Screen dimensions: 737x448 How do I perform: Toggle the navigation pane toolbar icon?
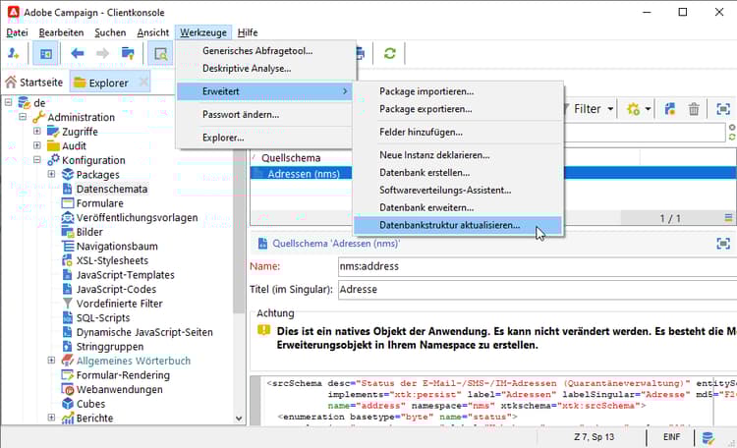pyautogui.click(x=45, y=54)
